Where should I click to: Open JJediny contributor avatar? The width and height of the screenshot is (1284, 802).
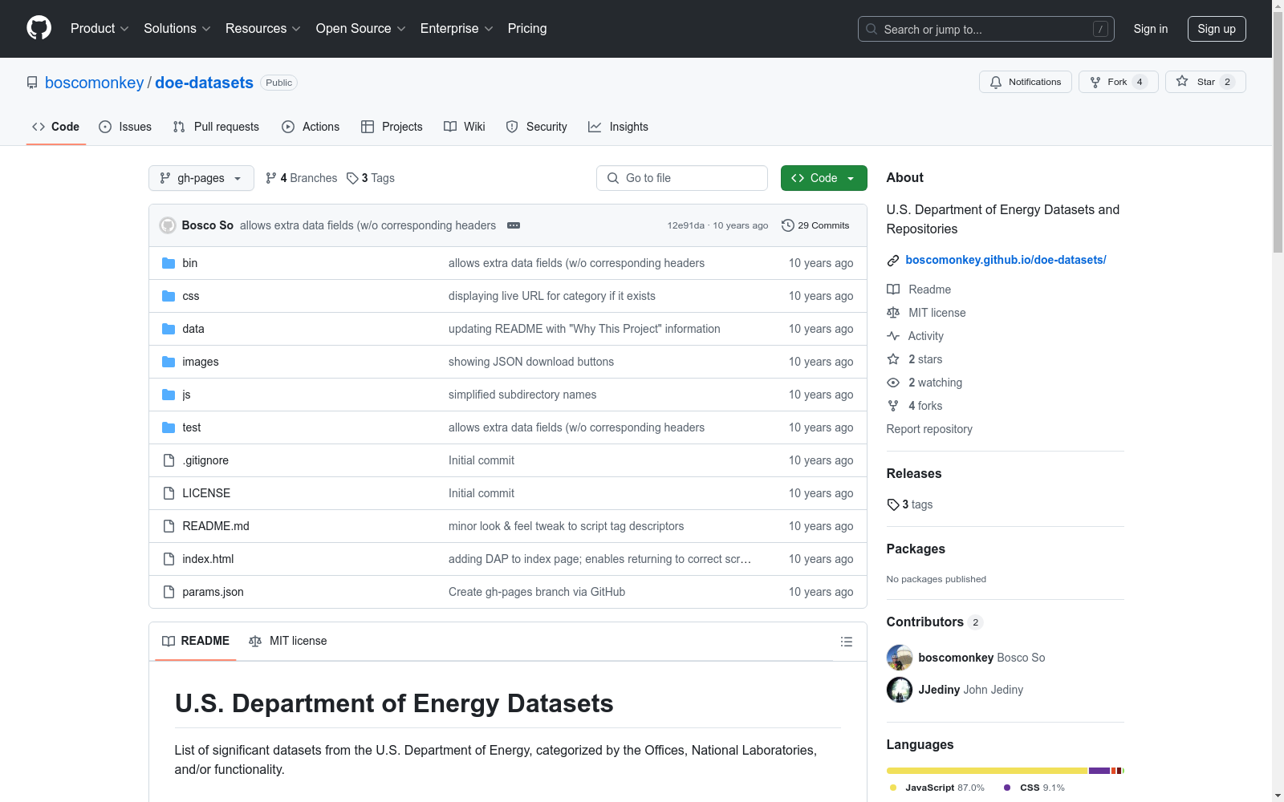click(900, 690)
